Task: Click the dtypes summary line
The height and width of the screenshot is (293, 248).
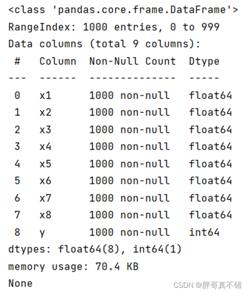Action: tap(95, 250)
